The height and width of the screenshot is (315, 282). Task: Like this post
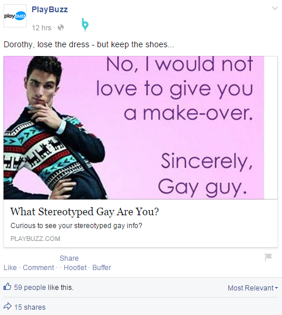tap(10, 268)
